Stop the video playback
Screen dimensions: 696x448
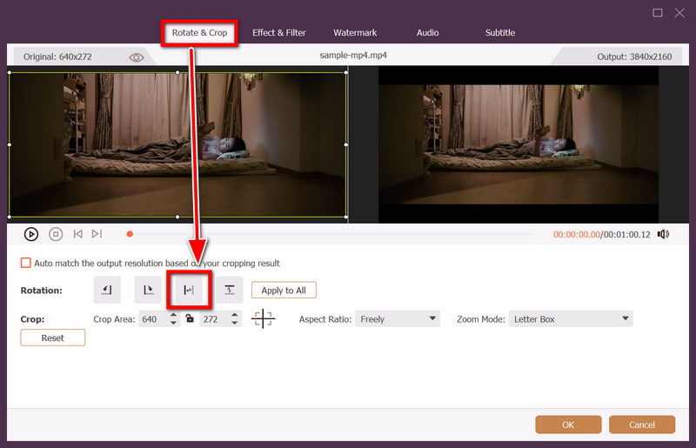point(56,234)
